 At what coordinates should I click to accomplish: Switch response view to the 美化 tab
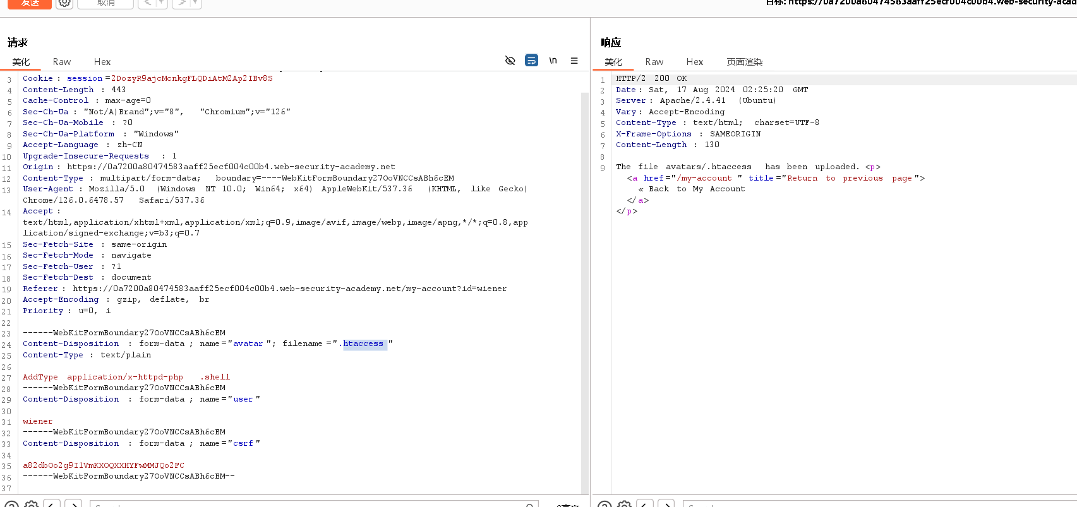tap(613, 62)
